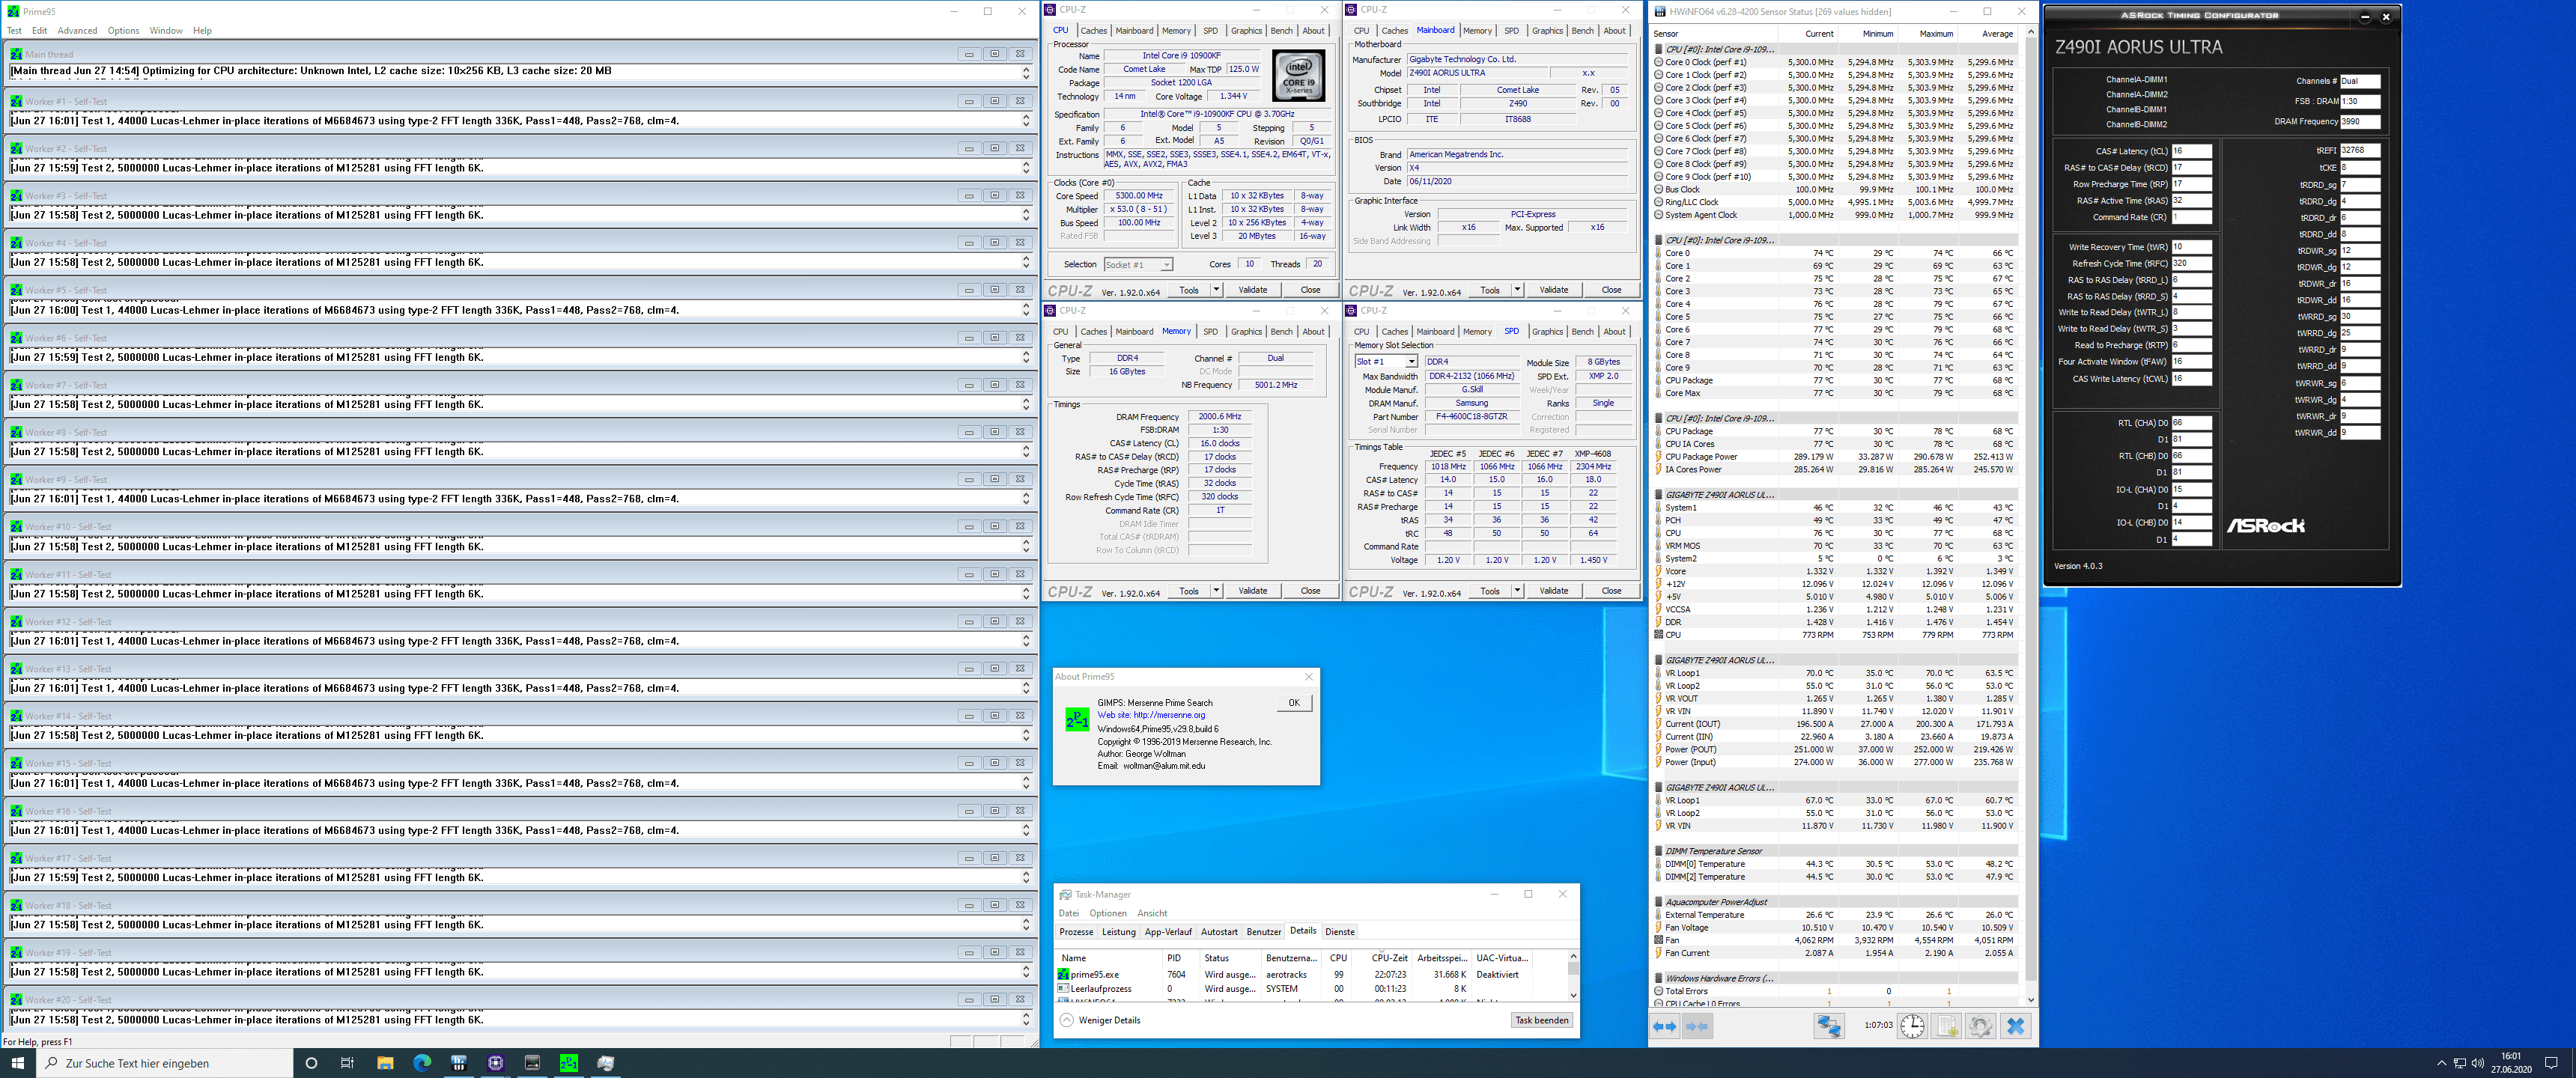This screenshot has width=2576, height=1078.
Task: Click HWiNFO expand sensor columns arrows icon
Action: [1665, 1026]
